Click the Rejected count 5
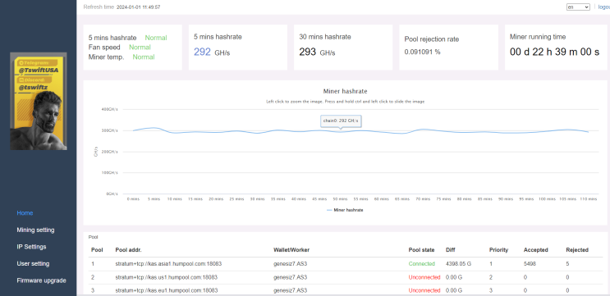The width and height of the screenshot is (610, 296). point(567,264)
